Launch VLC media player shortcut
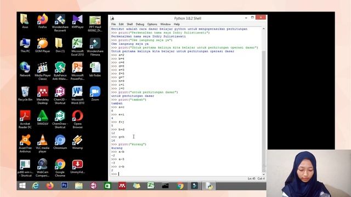 click(x=43, y=143)
